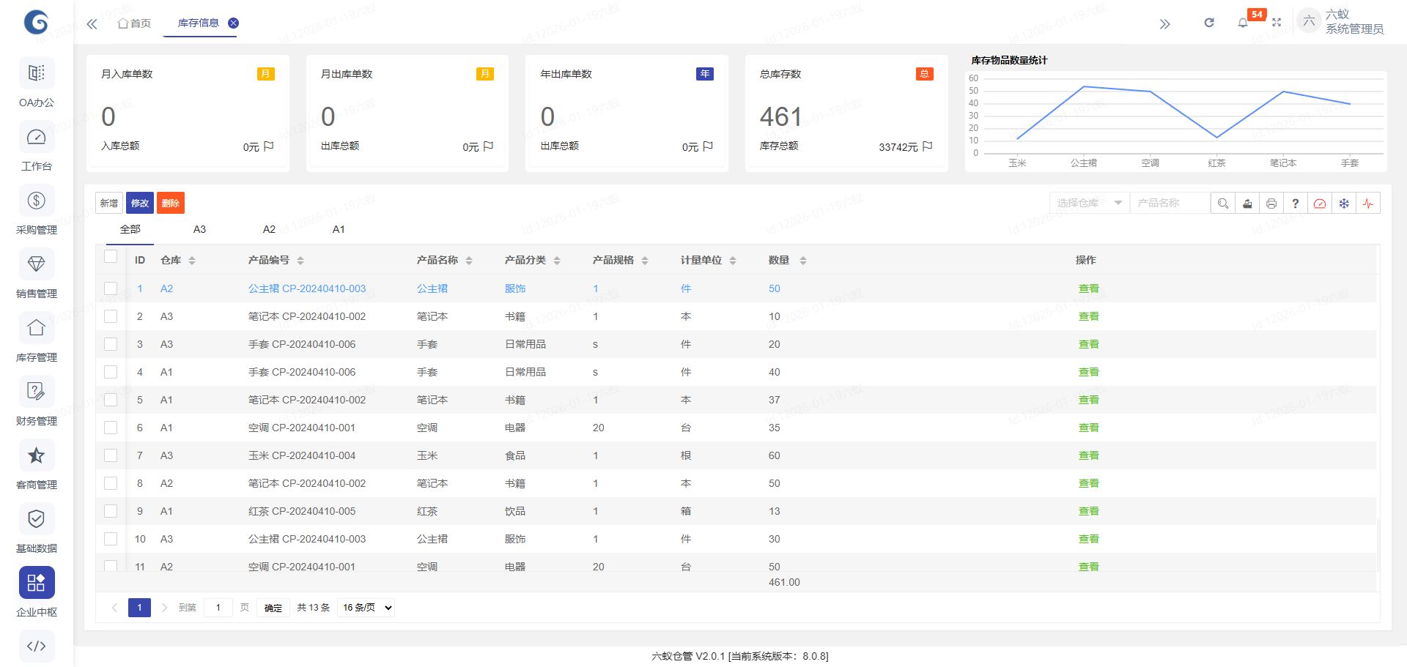Click the blue snowflake icon
This screenshot has width=1407, height=667.
pos(1344,204)
